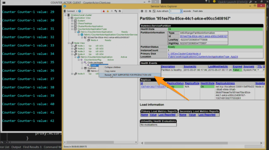269x150 pixels.
Task: Collapse Node.4 in the tree
Action: (72, 54)
